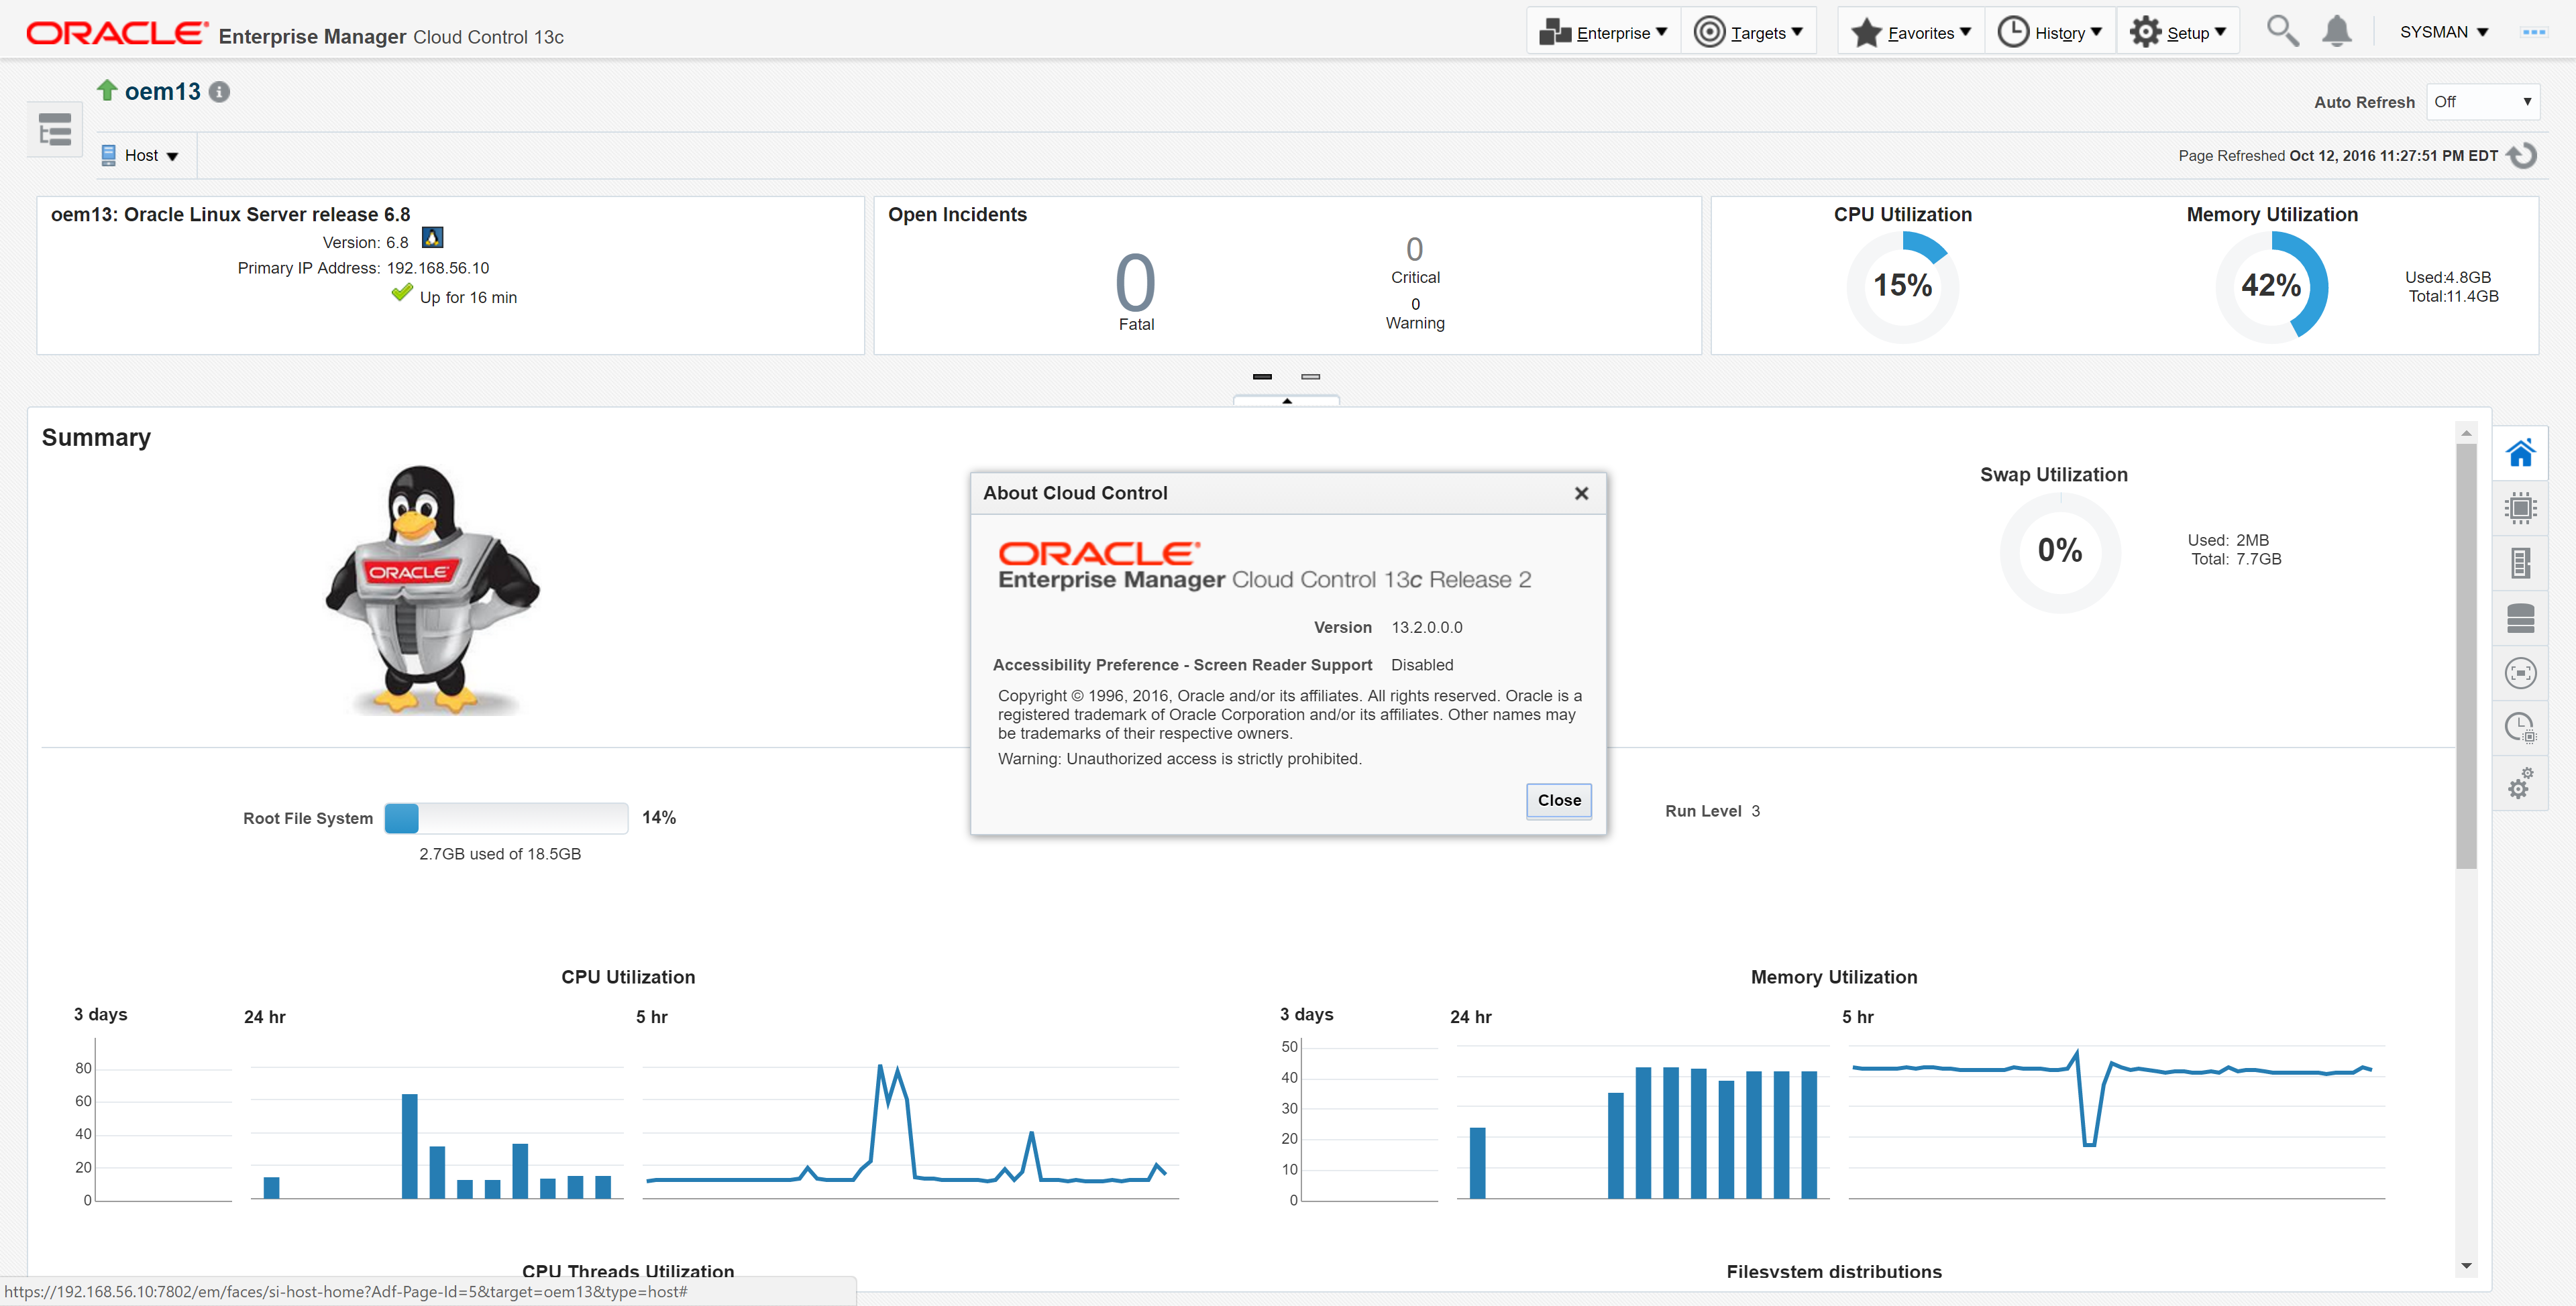
Task: Open the CPU chip sidebar icon
Action: (x=2520, y=509)
